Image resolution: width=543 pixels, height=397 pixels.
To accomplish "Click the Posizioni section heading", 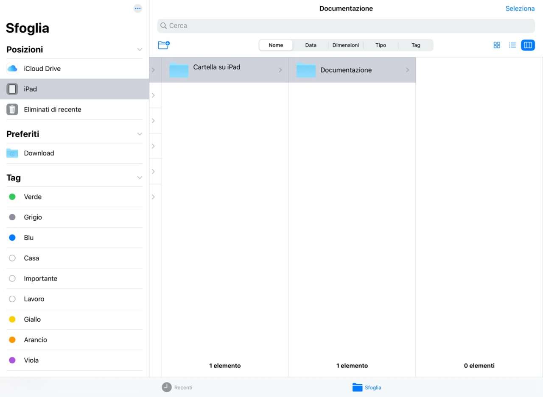I will pos(25,50).
